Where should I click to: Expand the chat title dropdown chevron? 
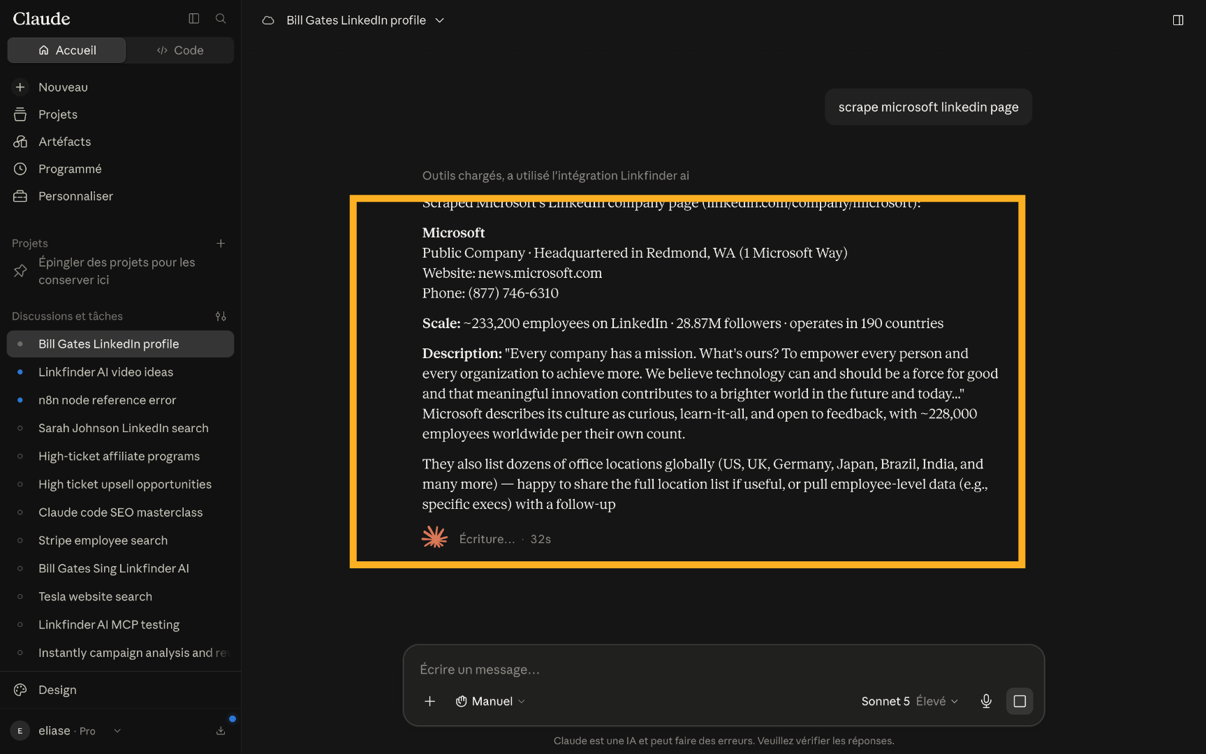point(440,20)
